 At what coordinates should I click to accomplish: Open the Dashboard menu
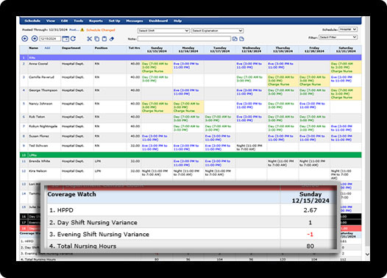click(158, 21)
